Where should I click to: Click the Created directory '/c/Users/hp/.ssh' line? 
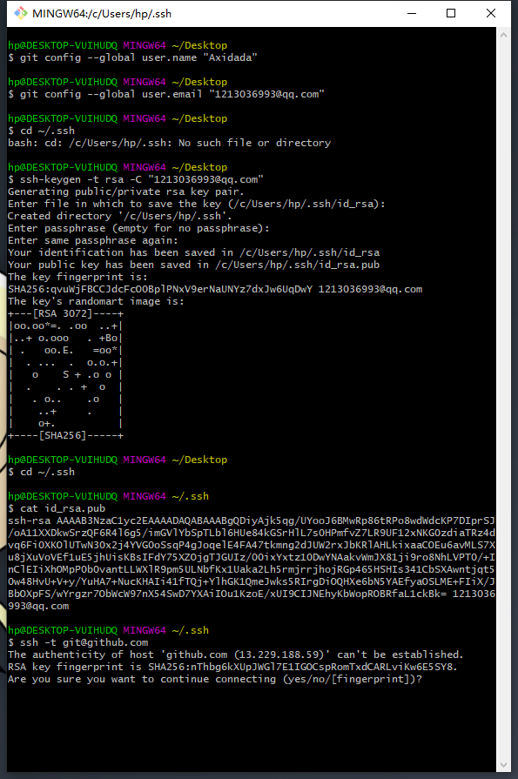click(x=119, y=216)
